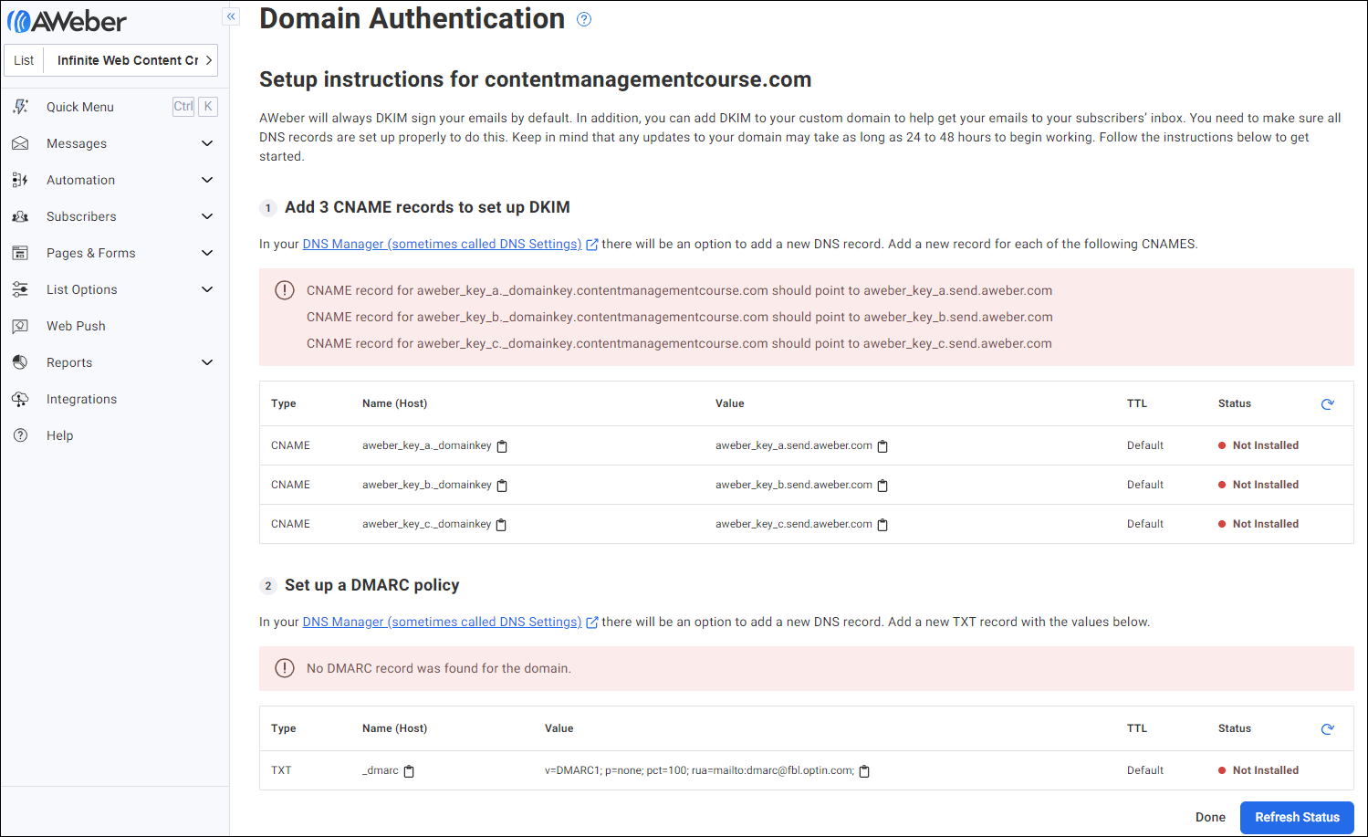Click the Web Push icon

[x=20, y=326]
